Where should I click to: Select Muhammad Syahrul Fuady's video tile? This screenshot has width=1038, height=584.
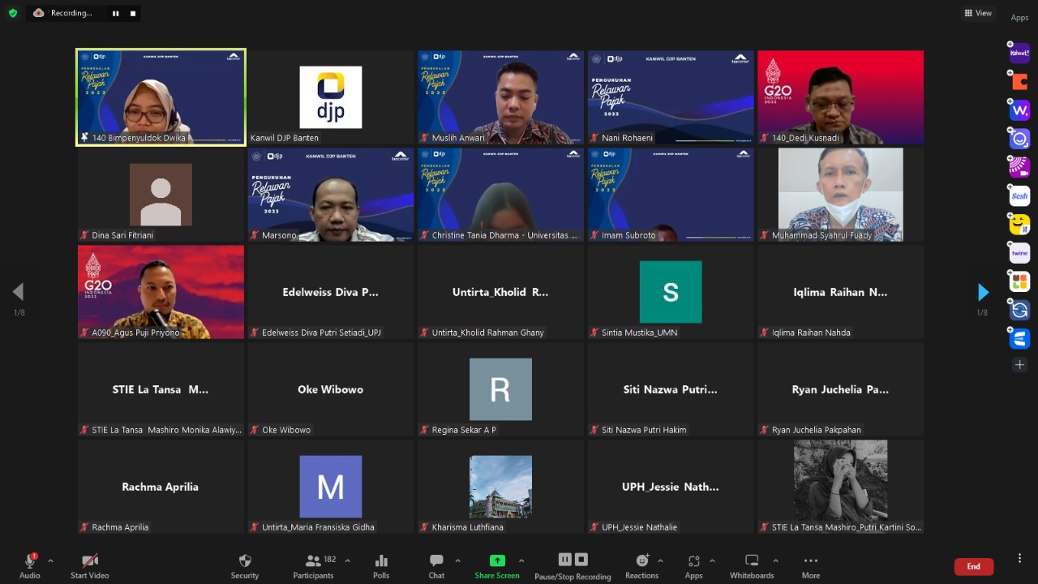click(840, 195)
